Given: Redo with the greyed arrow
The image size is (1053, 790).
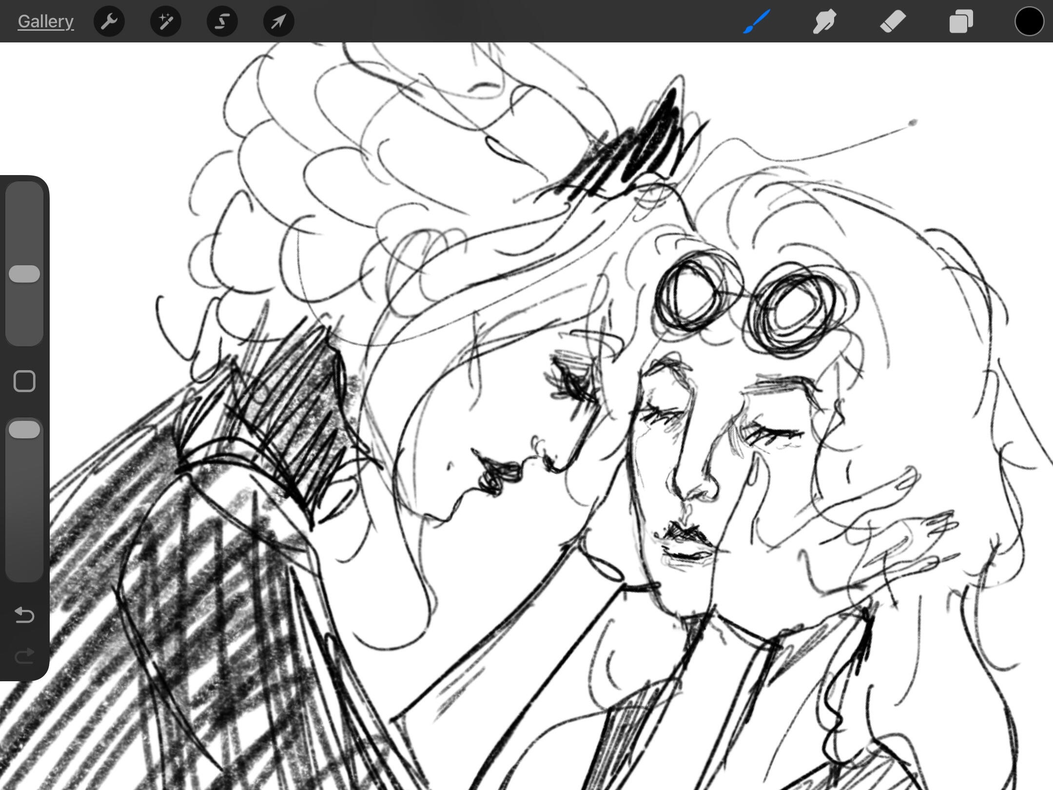Looking at the screenshot, I should (24, 656).
